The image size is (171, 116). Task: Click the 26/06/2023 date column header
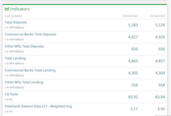point(130,16)
